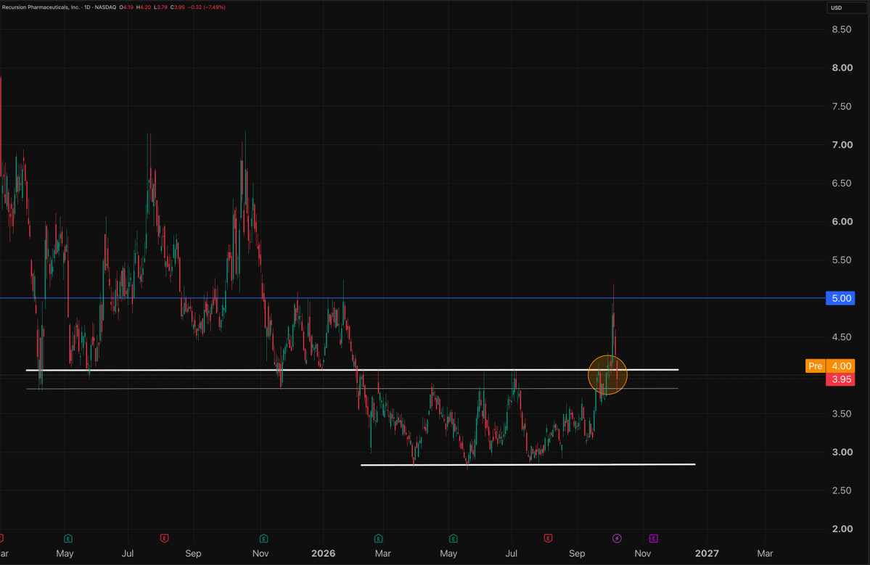Image resolution: width=870 pixels, height=565 pixels.
Task: Click the Sep label following the 2026 label
Action: 576,553
